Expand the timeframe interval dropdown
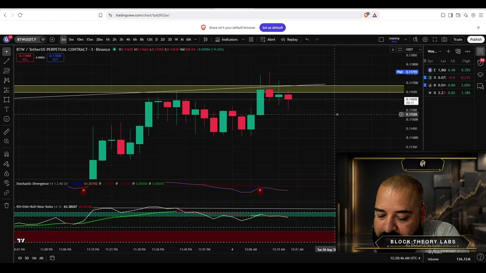 click(x=196, y=39)
